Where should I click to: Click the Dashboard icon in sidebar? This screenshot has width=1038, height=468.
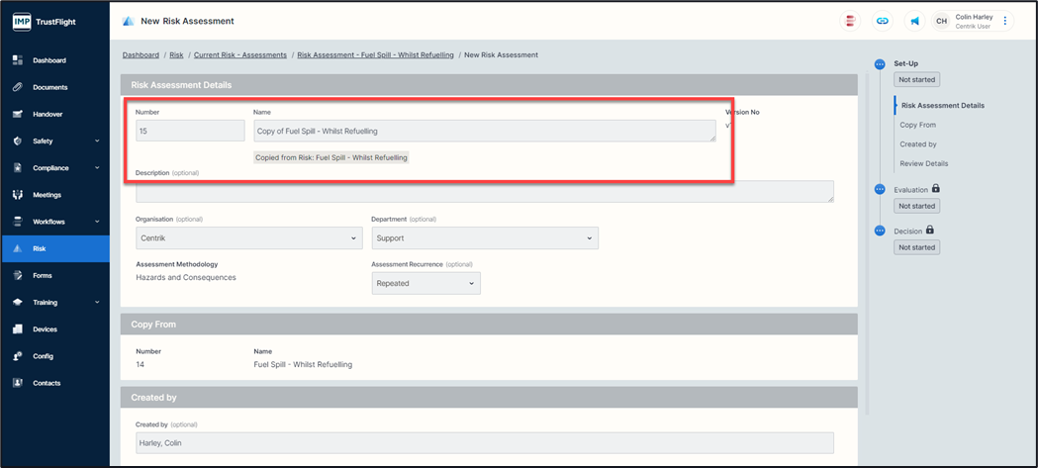(x=18, y=60)
